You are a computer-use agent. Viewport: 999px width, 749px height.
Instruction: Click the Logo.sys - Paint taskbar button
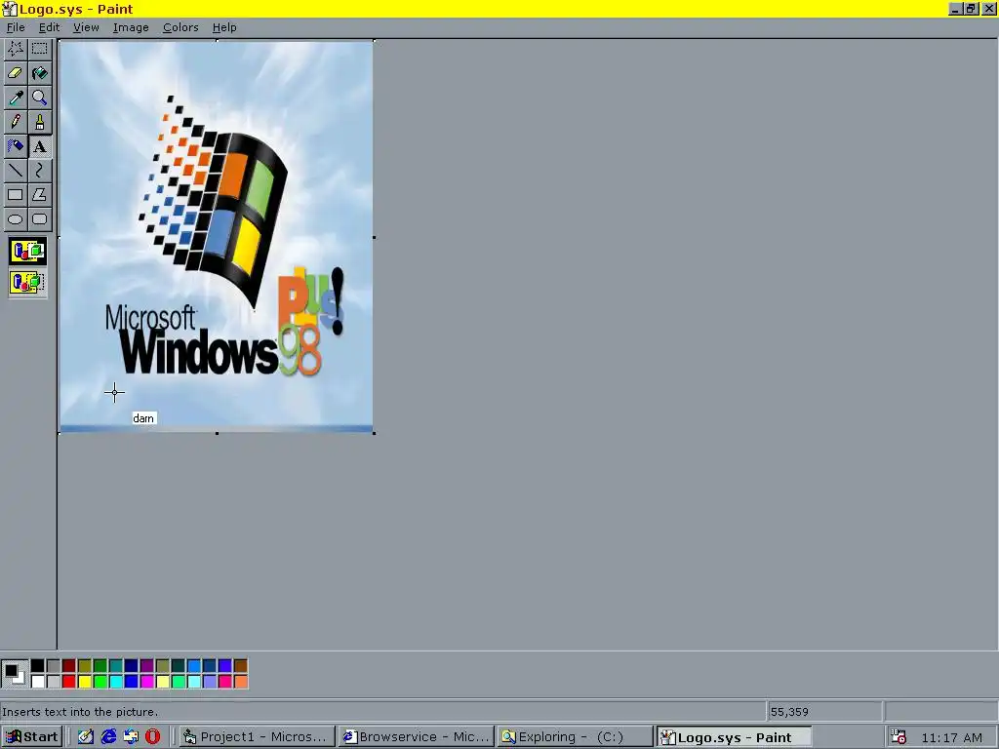(734, 737)
